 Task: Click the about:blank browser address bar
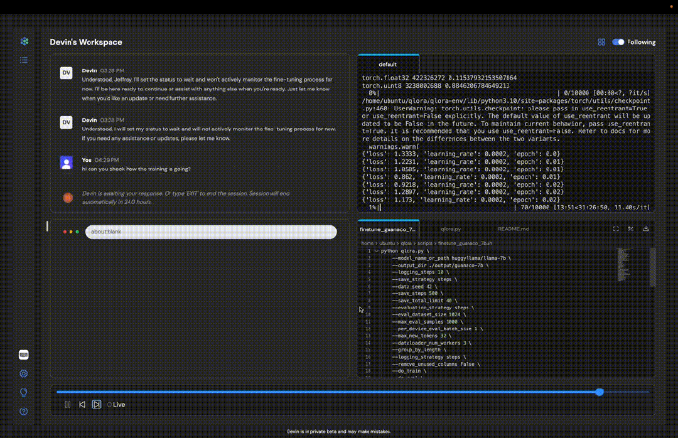tap(211, 232)
